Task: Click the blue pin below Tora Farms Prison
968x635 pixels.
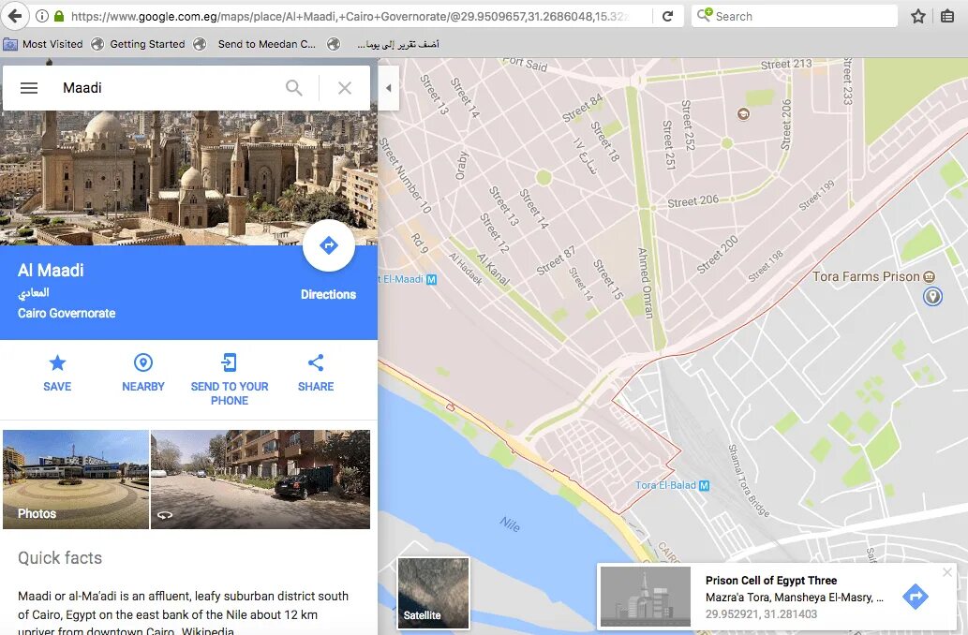Action: point(932,297)
